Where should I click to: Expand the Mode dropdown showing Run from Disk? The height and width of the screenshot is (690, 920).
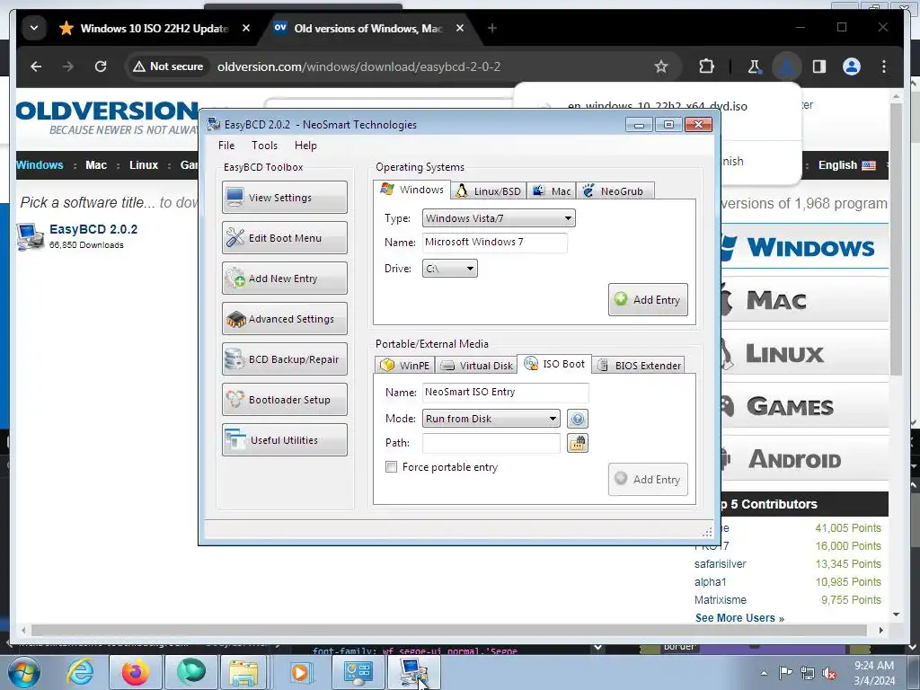pyautogui.click(x=491, y=419)
